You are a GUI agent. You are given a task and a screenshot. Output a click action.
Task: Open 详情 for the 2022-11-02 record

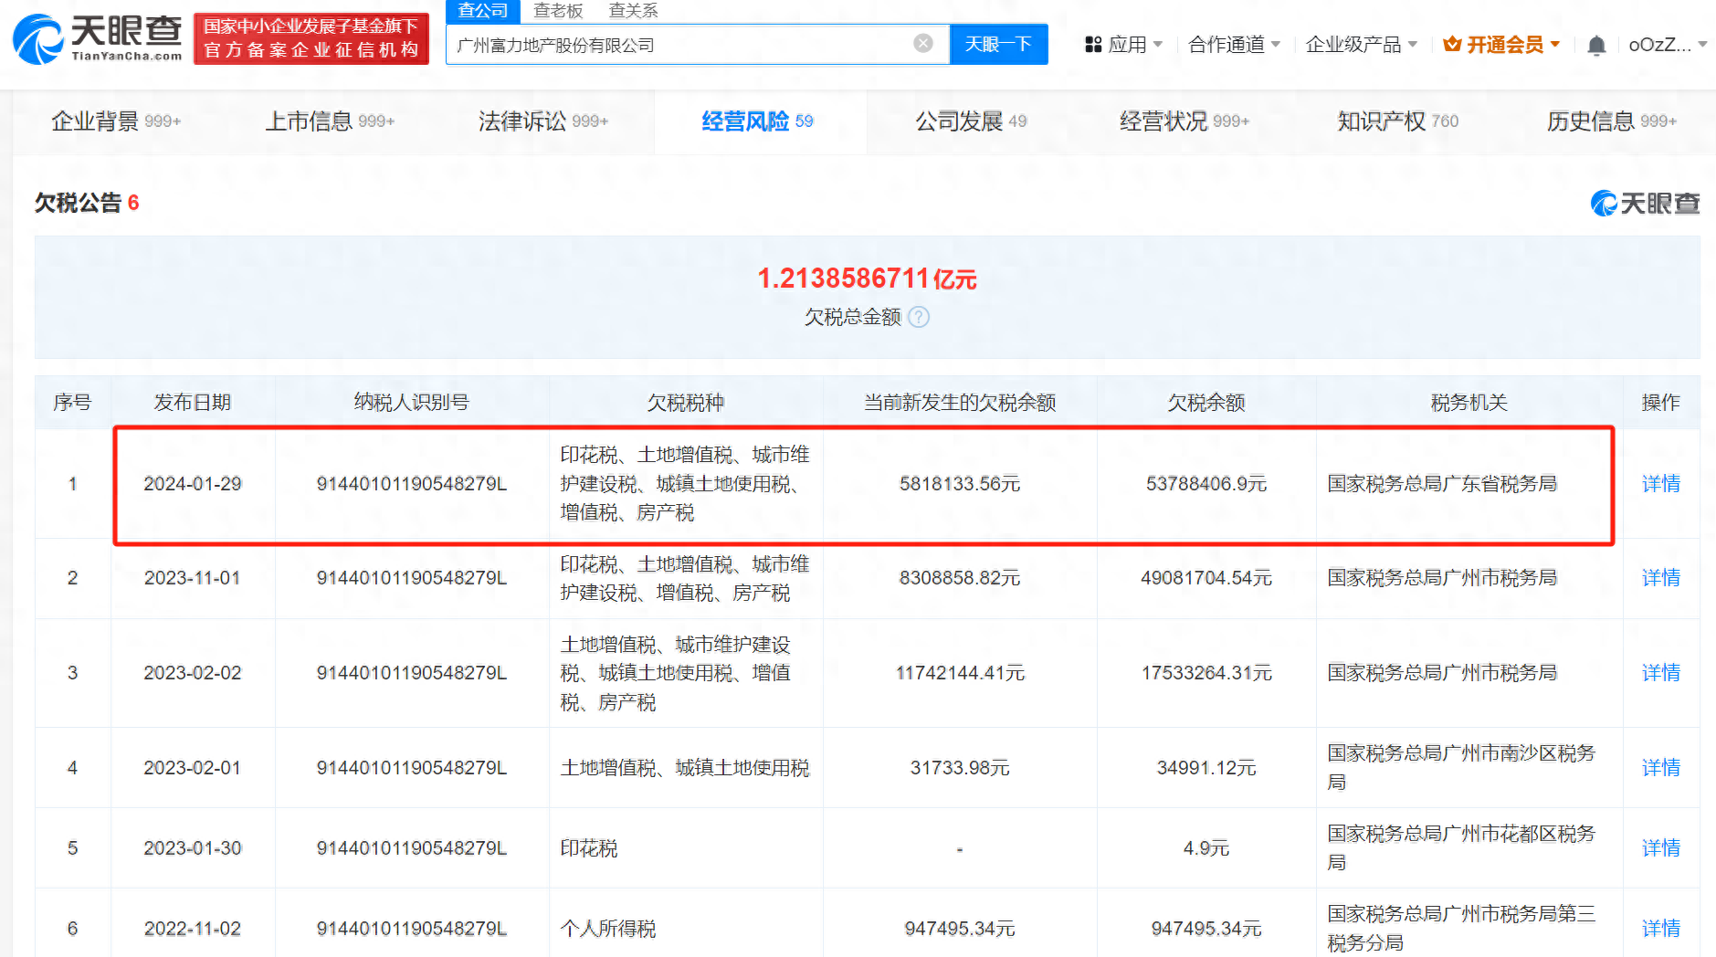point(1660,929)
